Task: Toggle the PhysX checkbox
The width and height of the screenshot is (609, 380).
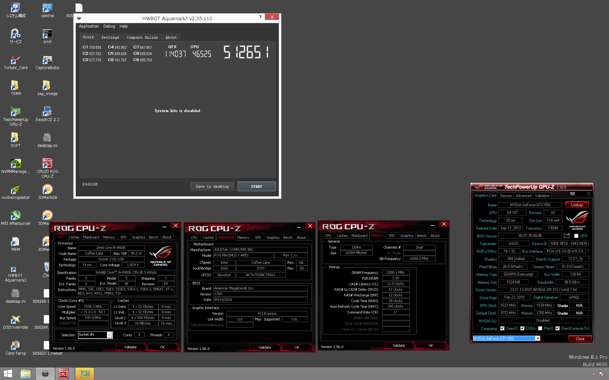Action: (540, 328)
